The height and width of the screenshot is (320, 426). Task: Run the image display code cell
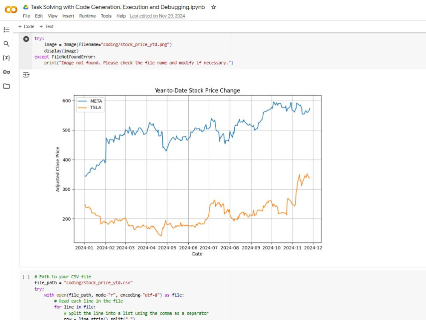click(26, 39)
